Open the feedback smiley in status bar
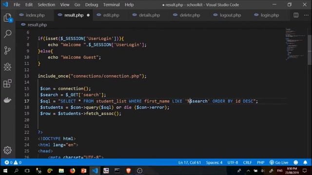 [296, 162]
